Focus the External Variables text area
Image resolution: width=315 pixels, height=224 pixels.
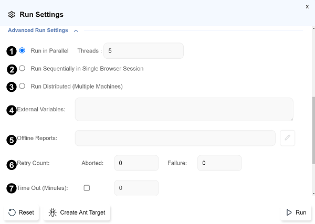click(x=184, y=109)
